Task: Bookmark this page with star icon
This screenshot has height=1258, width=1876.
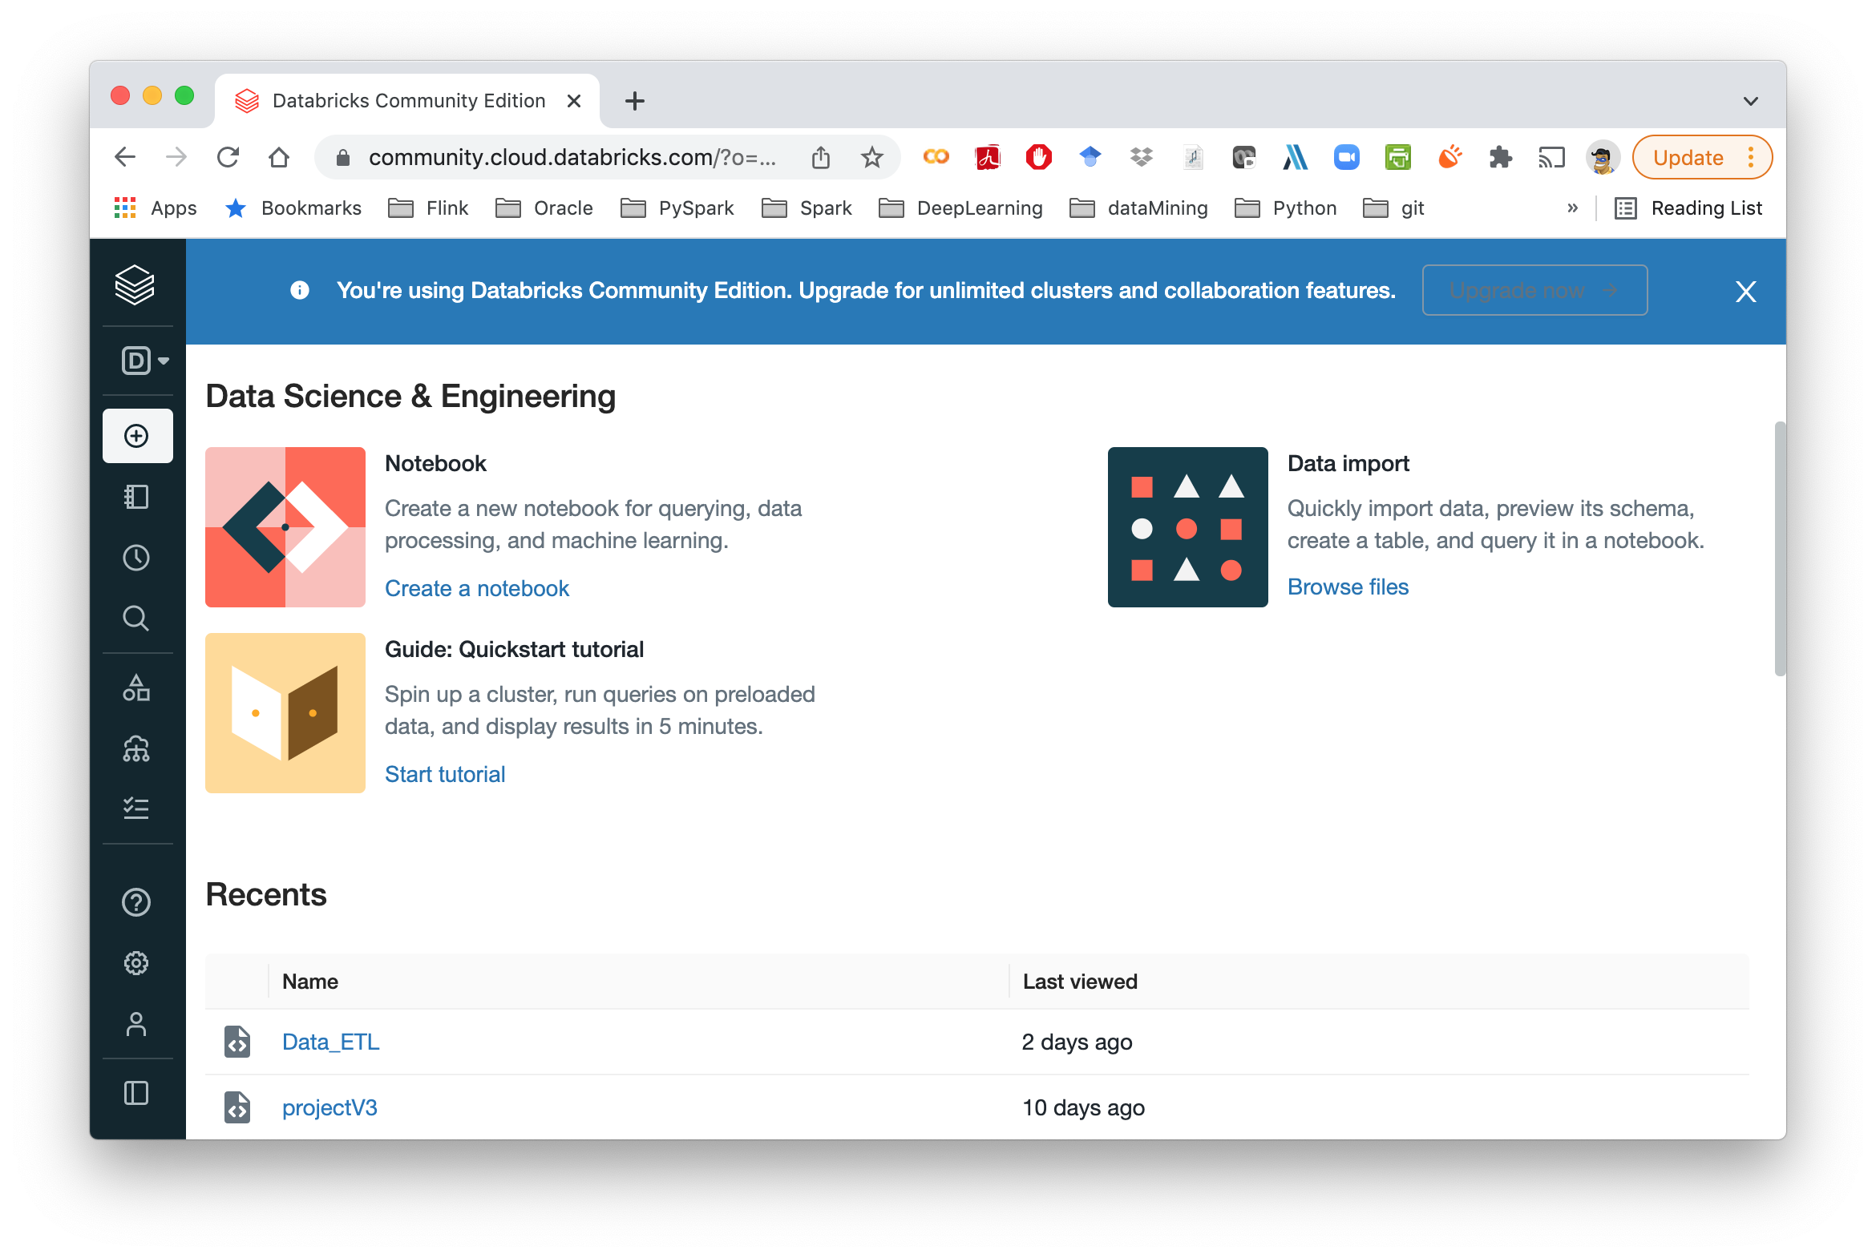Action: click(x=871, y=157)
